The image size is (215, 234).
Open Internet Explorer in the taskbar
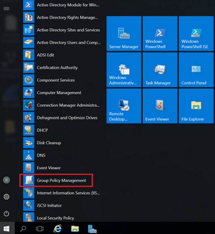click(x=58, y=228)
